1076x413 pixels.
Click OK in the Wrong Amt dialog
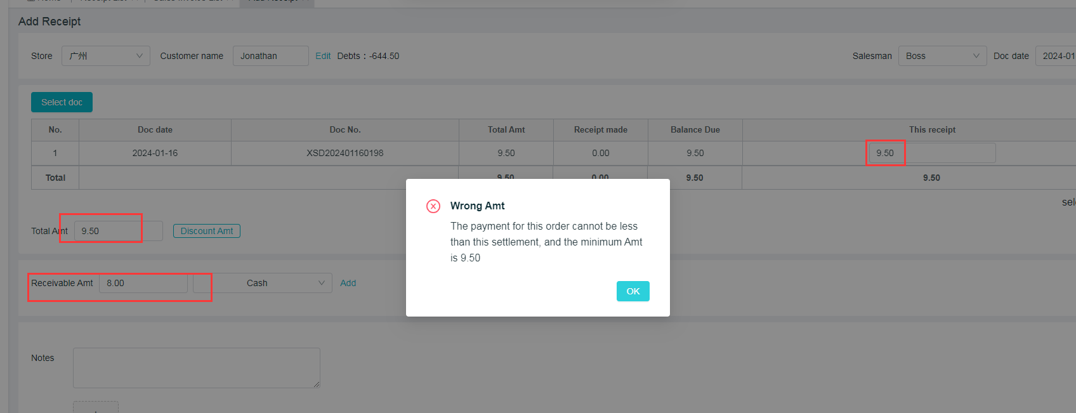click(633, 291)
